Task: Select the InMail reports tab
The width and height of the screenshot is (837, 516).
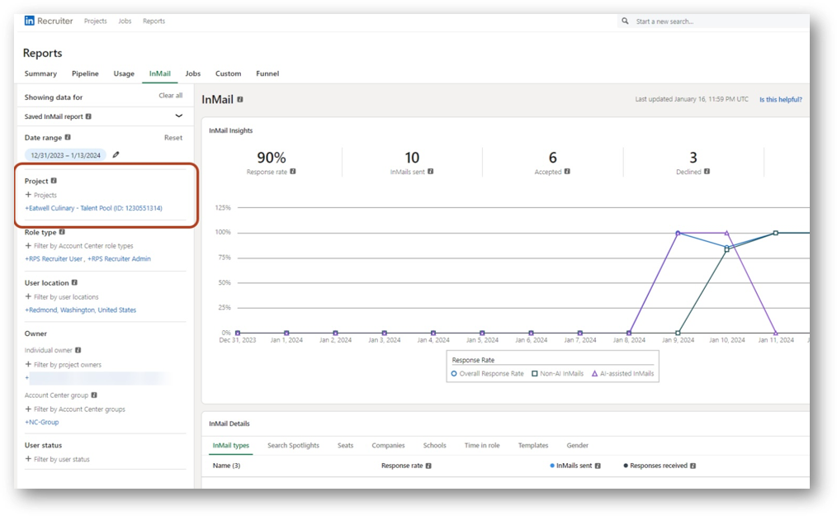Action: [x=159, y=73]
